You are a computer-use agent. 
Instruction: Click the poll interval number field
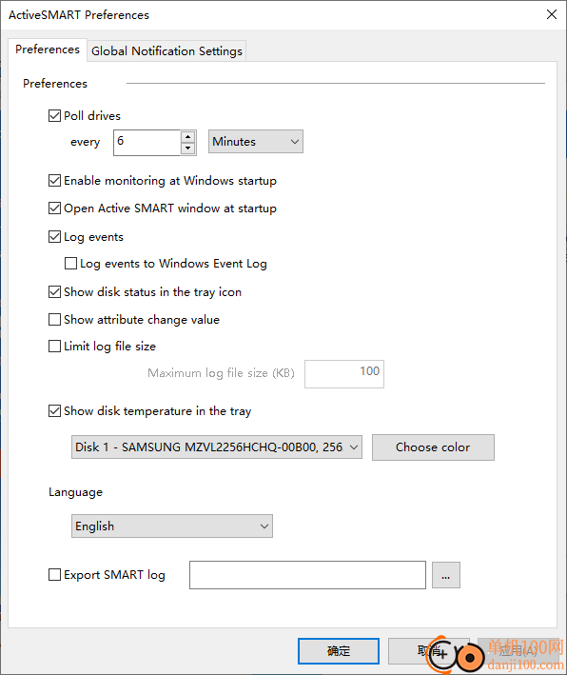click(x=147, y=143)
